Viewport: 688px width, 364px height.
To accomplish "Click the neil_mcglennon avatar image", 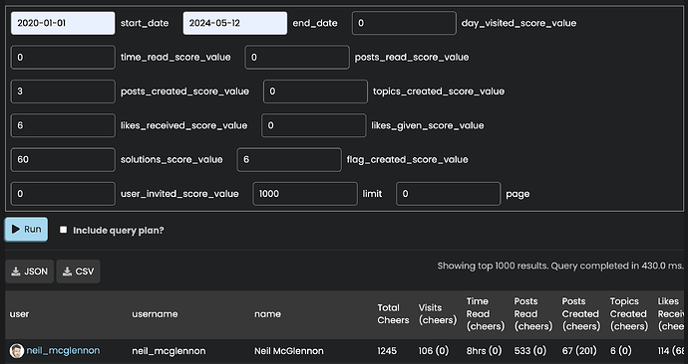I will coord(17,351).
